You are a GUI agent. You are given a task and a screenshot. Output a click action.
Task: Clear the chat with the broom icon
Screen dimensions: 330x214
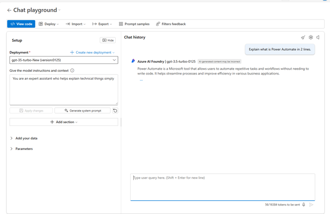pyautogui.click(x=303, y=38)
